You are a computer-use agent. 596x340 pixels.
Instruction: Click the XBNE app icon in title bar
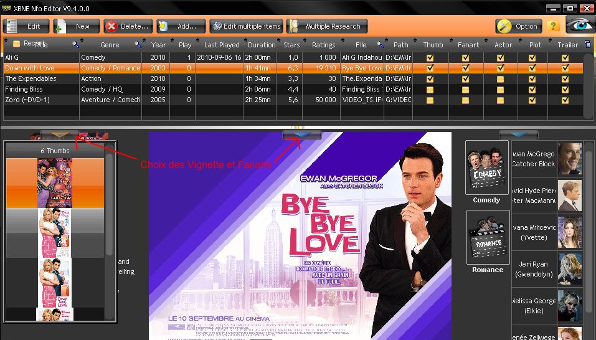click(x=6, y=8)
